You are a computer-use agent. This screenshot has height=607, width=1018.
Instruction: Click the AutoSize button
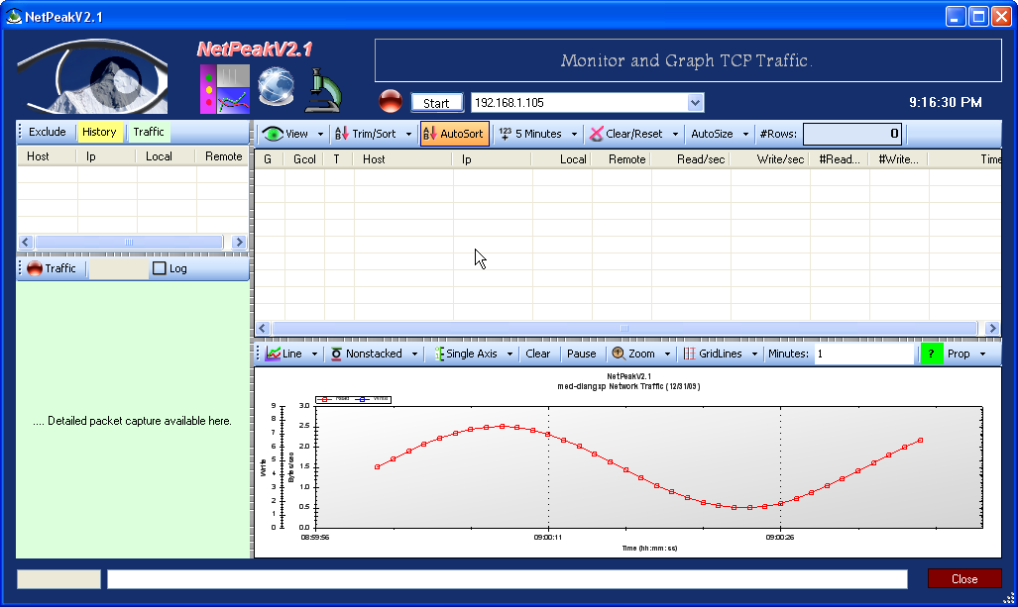[x=712, y=134]
